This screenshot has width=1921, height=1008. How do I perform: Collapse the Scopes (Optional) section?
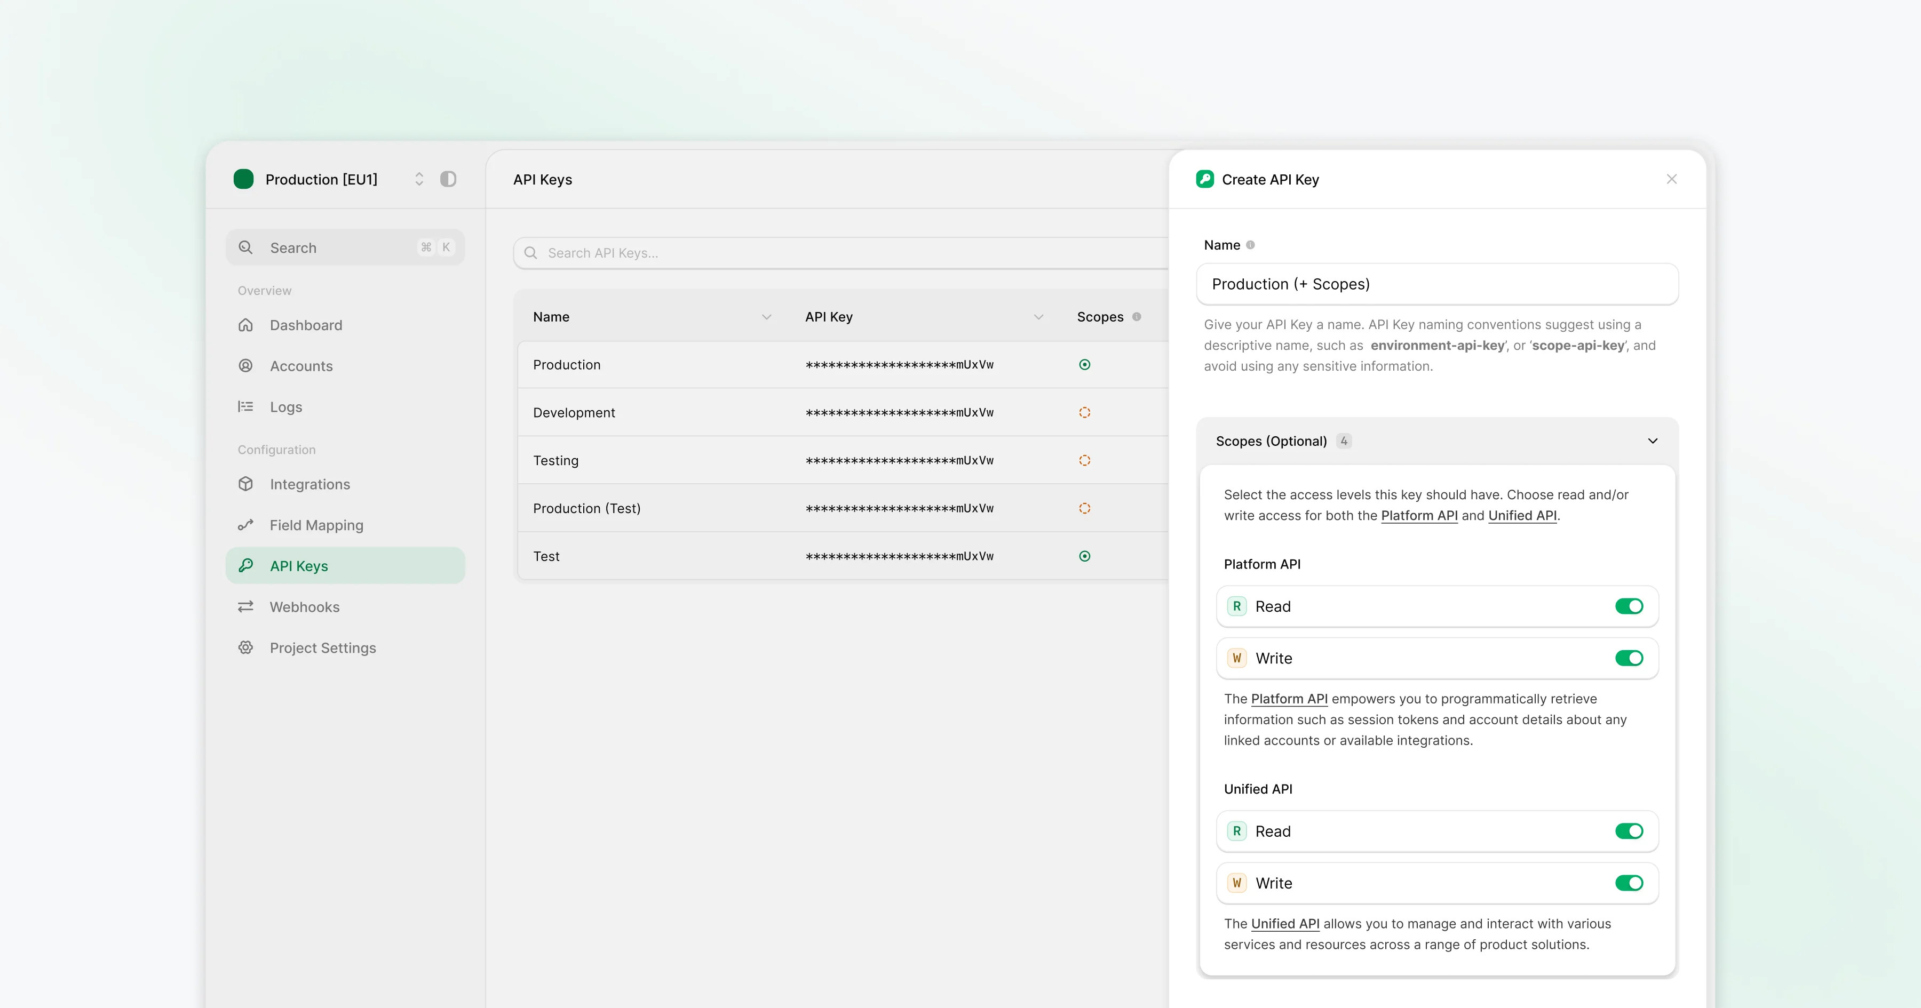click(x=1653, y=441)
